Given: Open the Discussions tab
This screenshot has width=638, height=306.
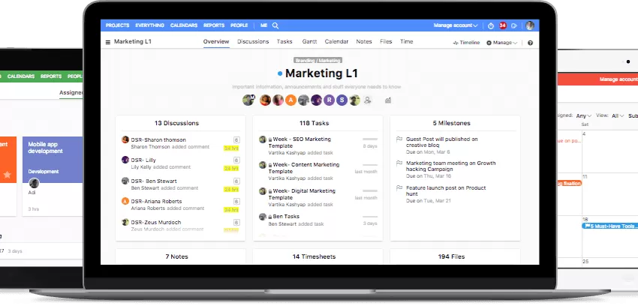Looking at the screenshot, I should coord(253,42).
